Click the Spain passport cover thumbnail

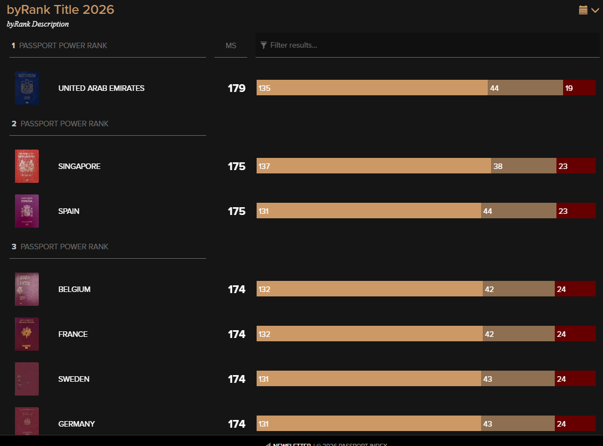click(x=27, y=211)
